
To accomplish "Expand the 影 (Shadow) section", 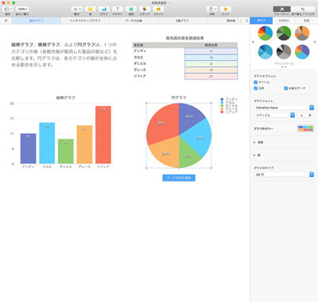I will tap(254, 155).
